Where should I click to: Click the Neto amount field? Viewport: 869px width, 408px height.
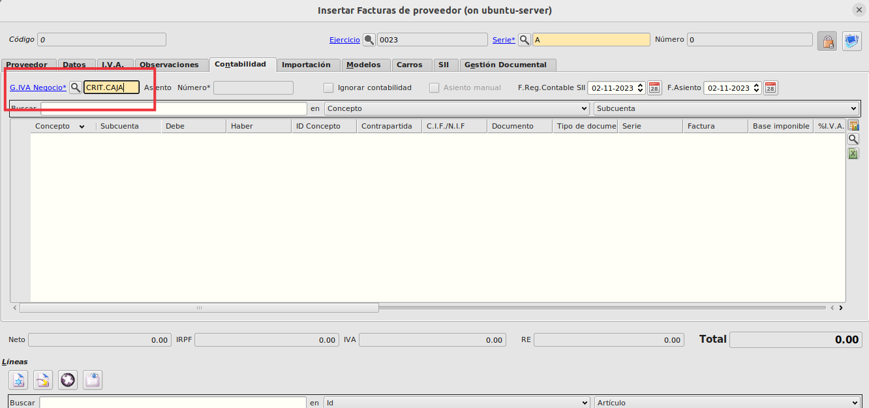coord(100,340)
